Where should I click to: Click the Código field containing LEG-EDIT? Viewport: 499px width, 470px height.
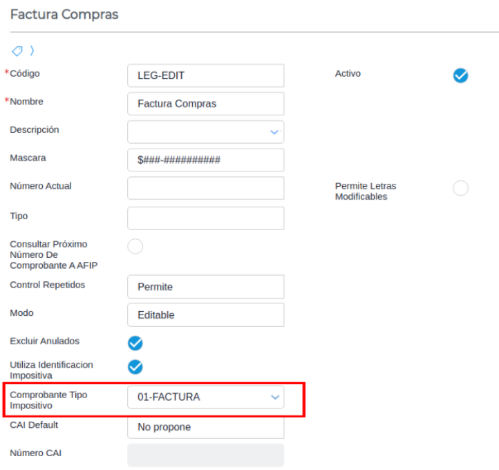click(205, 76)
